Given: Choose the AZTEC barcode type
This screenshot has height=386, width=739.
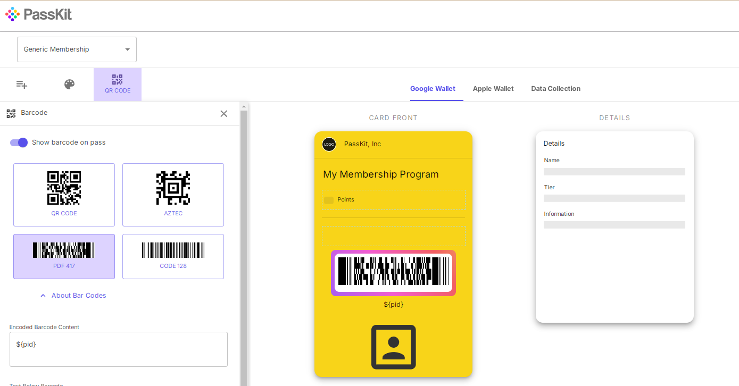Looking at the screenshot, I should 173,195.
